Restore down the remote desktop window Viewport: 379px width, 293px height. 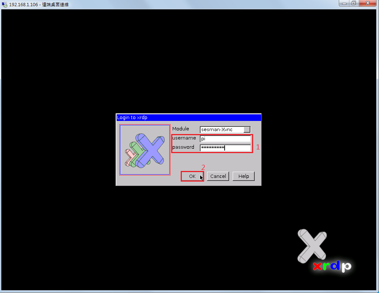(353, 3)
